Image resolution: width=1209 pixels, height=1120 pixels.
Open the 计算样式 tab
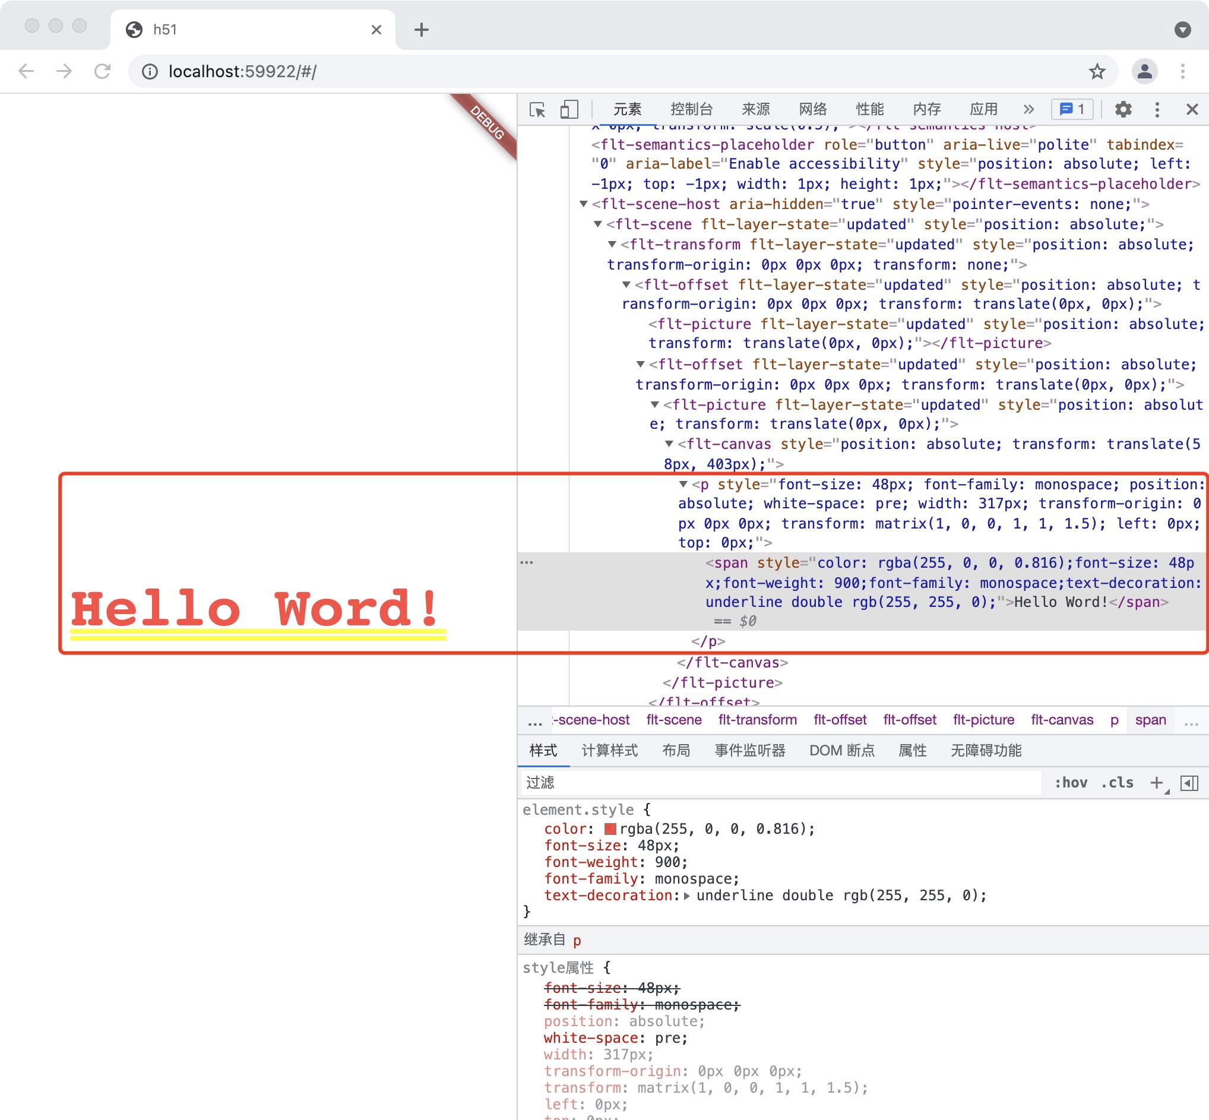tap(609, 750)
